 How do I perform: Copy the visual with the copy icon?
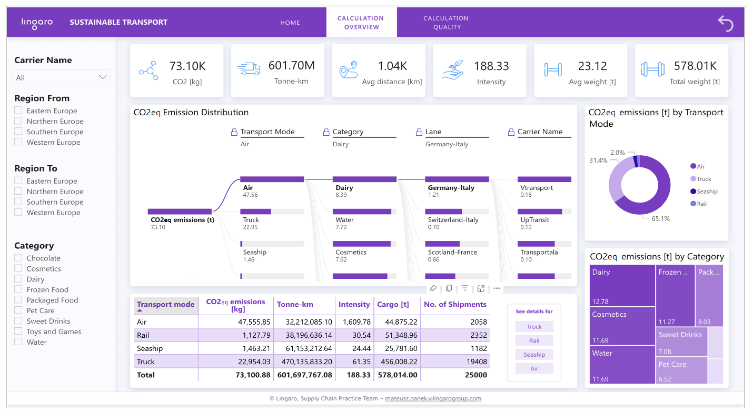click(x=449, y=288)
